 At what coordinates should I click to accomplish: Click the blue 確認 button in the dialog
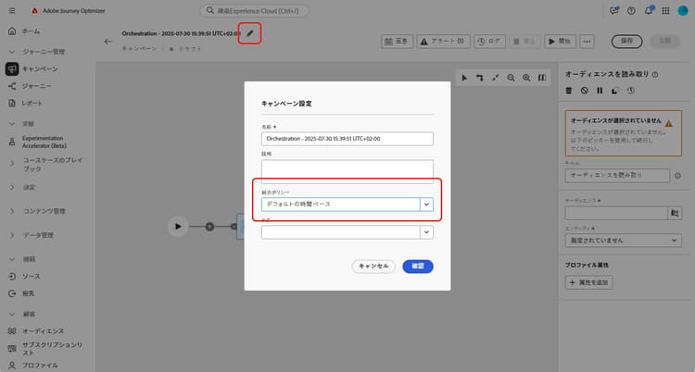[418, 267]
